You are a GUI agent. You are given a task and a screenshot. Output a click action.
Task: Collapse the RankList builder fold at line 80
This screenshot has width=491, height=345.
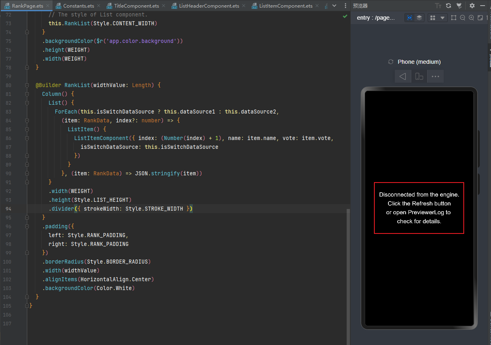(x=27, y=85)
